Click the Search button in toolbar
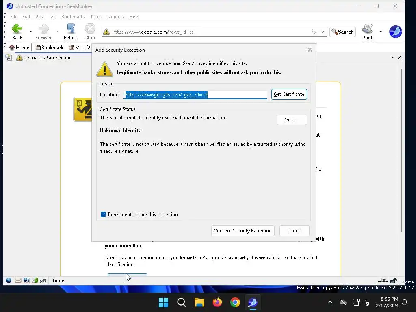This screenshot has width=416, height=312. [342, 32]
